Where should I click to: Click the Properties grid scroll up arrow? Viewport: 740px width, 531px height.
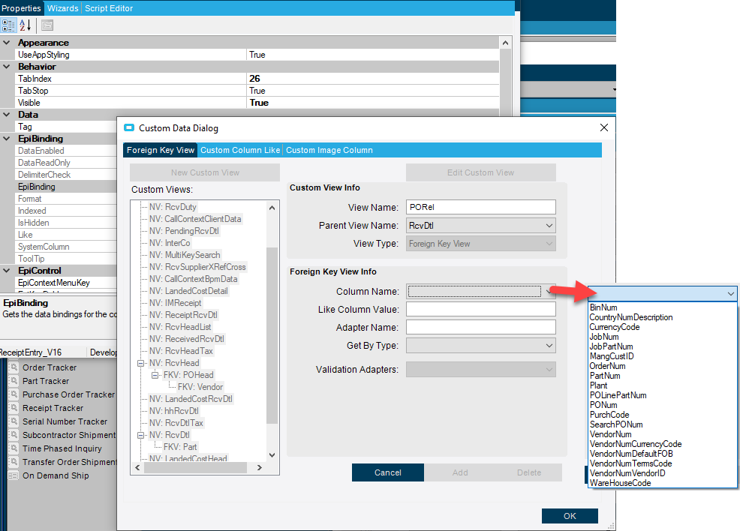click(505, 43)
